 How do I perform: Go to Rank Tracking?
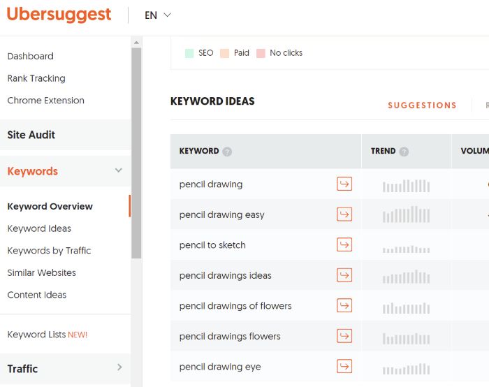[36, 78]
